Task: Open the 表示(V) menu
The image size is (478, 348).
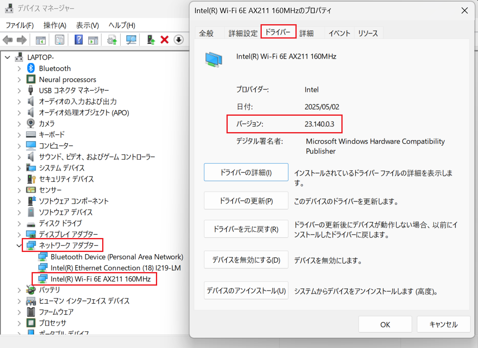Action: tap(87, 25)
